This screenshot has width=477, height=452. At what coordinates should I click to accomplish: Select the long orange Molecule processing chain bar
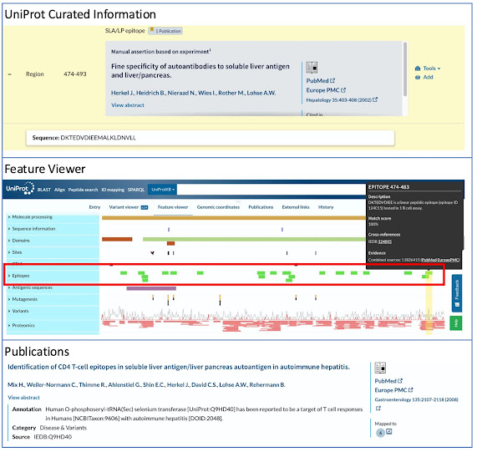pyautogui.click(x=234, y=218)
